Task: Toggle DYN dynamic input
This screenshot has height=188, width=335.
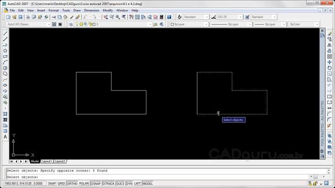Action: pyautogui.click(x=129, y=183)
